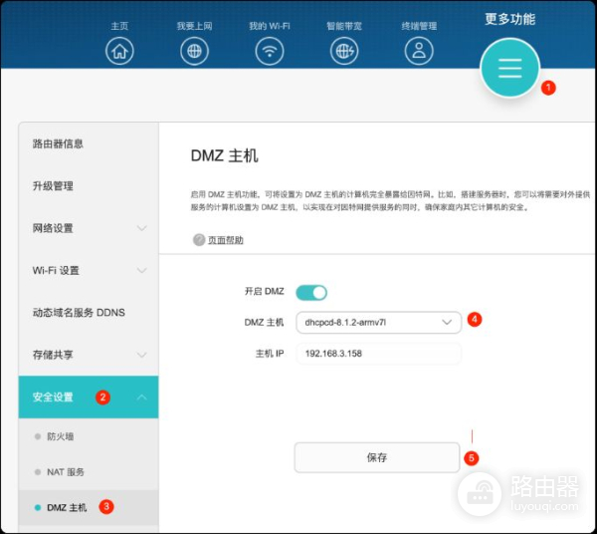Click the 更多功能 label
Screen dimensions: 597x534
coord(510,19)
